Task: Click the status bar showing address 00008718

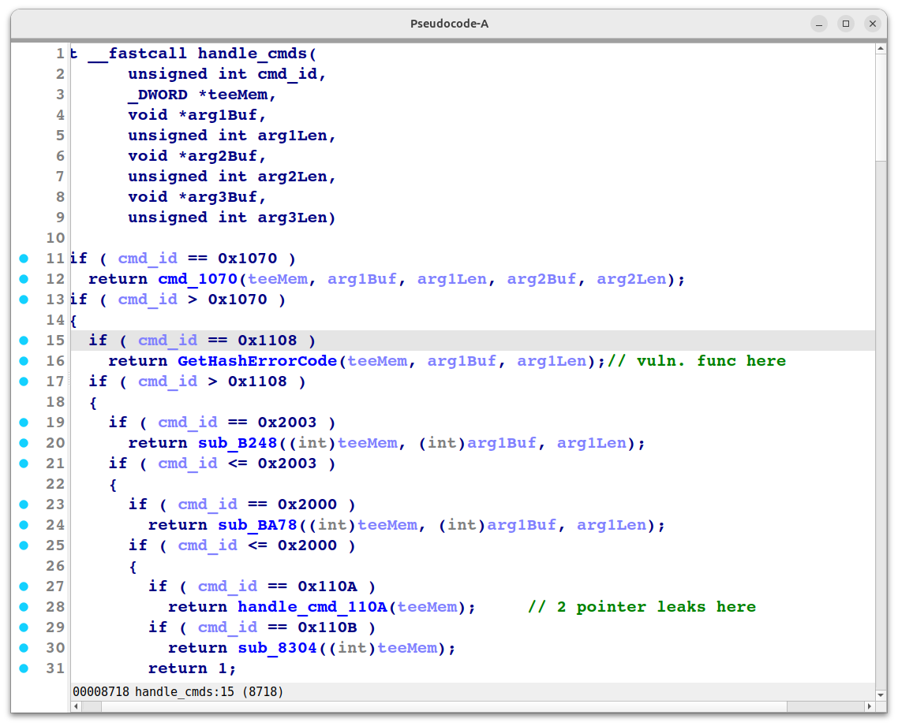Action: 178,691
